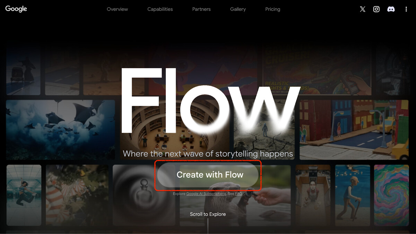Screen dimensions: 416x234
Task: Open the Capabilities nav item
Action: (160, 9)
